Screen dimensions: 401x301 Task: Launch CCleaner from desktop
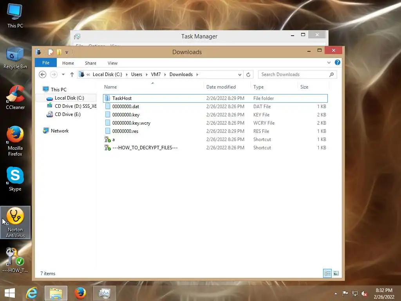coord(15,98)
